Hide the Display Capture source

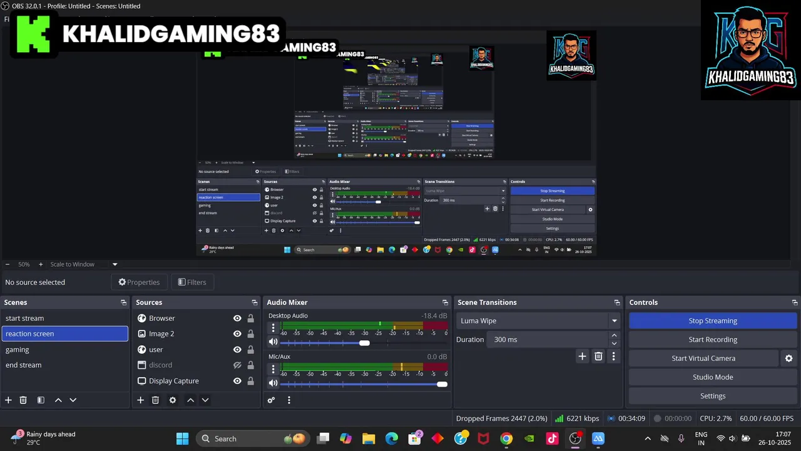237,381
